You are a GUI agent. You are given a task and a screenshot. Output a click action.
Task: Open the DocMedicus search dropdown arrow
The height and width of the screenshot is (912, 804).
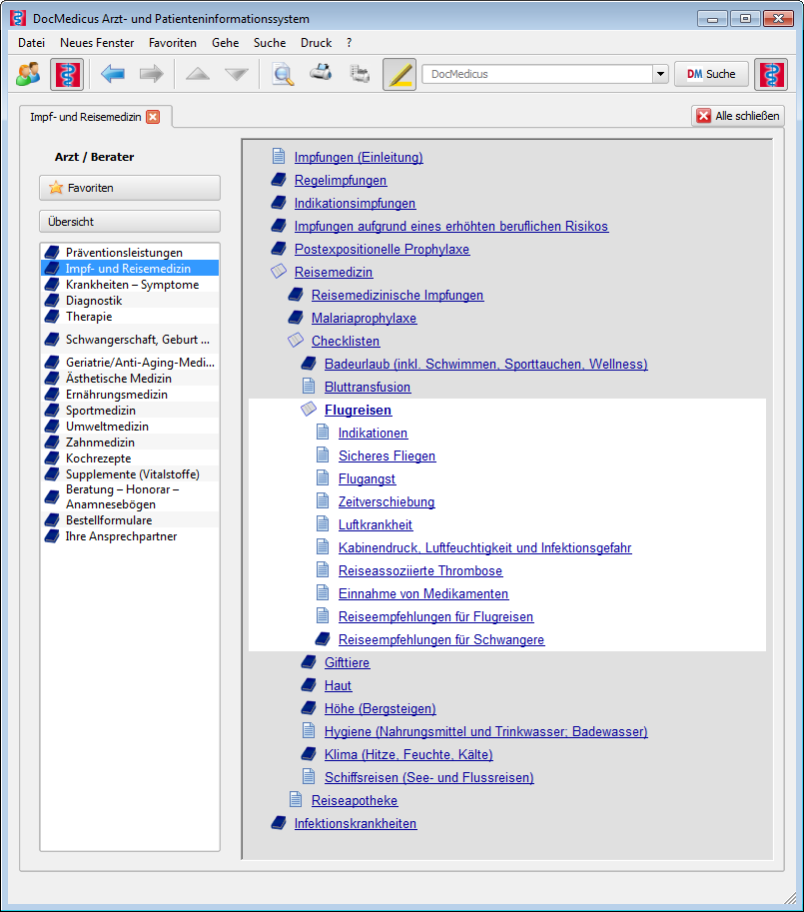(660, 74)
